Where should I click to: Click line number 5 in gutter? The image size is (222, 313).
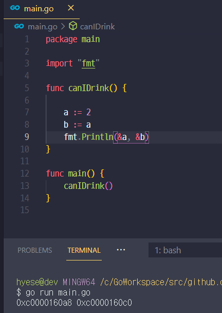(x=27, y=88)
